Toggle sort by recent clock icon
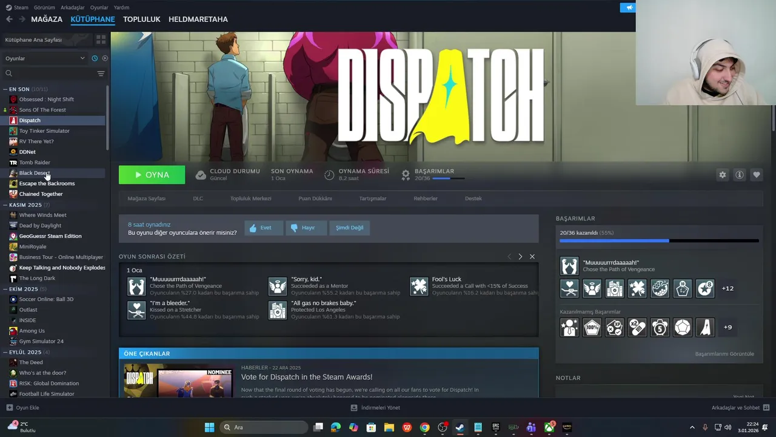Screen dimensions: 776x437 [x=95, y=58]
